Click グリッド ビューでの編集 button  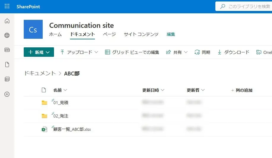coord(132,52)
